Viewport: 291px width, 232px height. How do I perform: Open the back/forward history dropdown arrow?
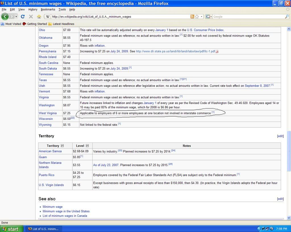pos(16,17)
